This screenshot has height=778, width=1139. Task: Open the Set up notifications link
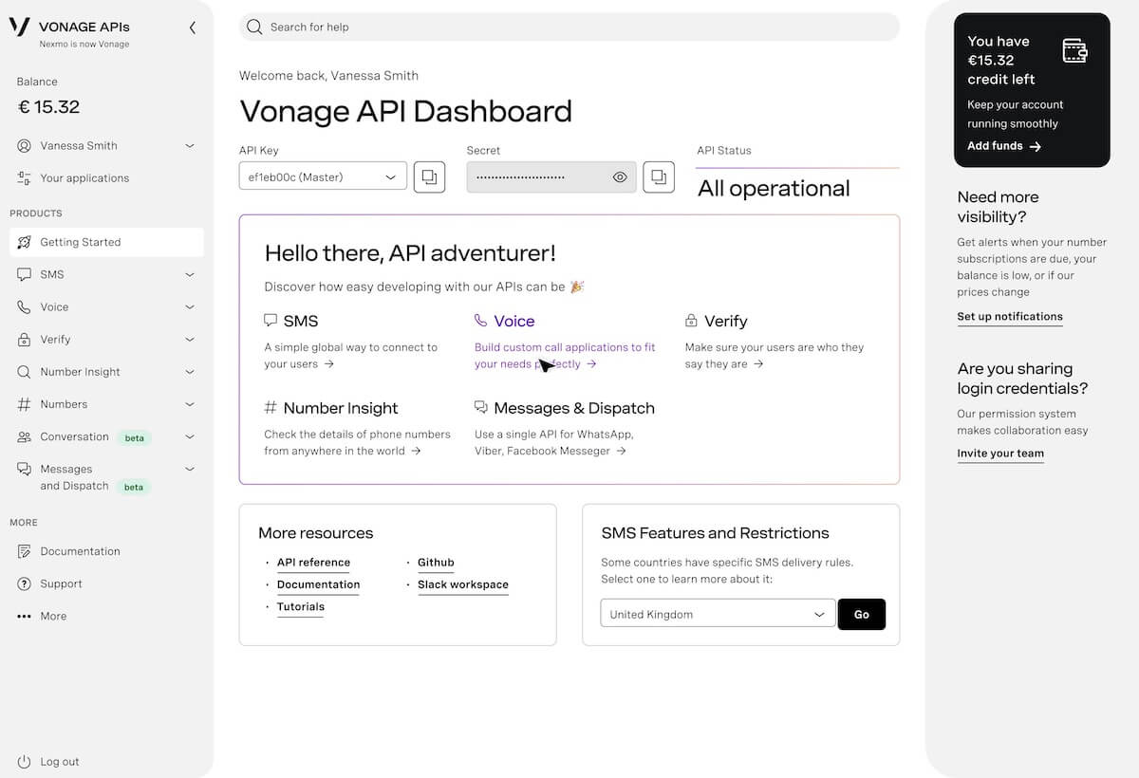[1010, 317]
